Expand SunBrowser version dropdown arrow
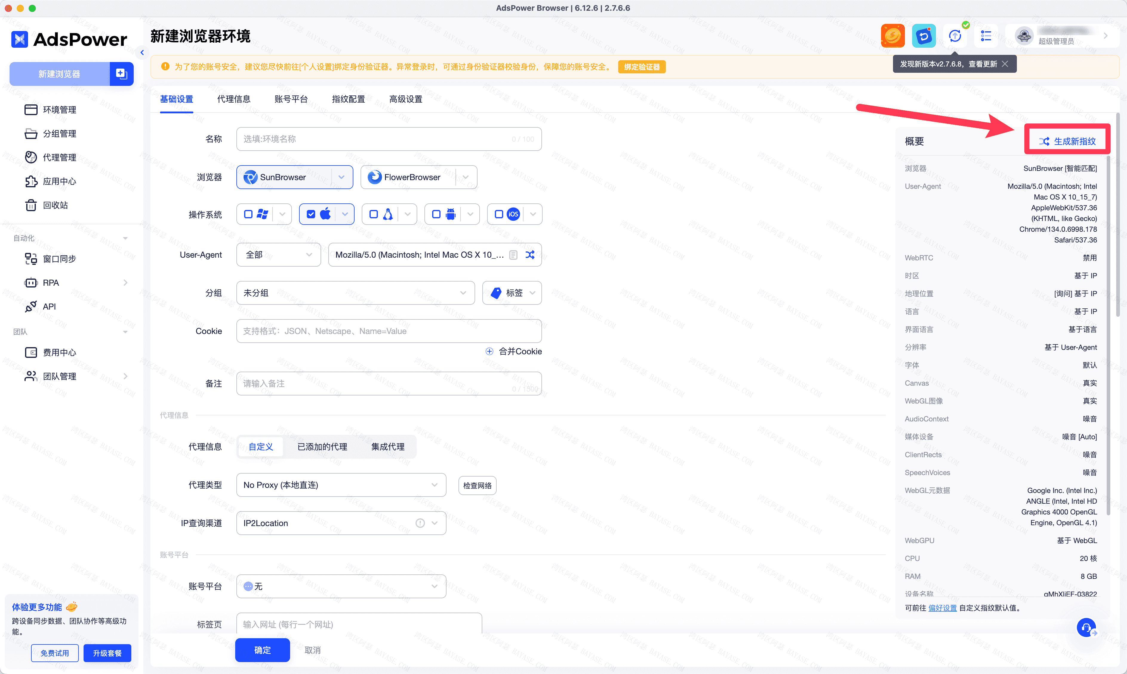 342,177
